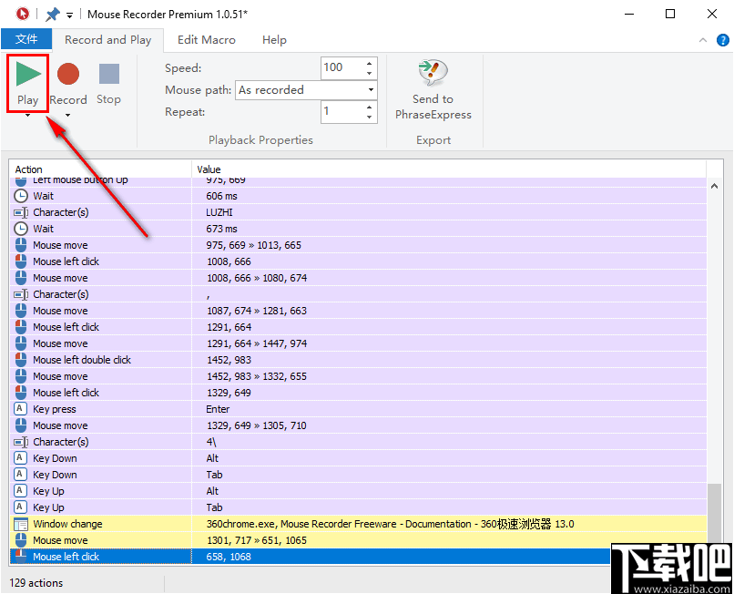Open the 文件 menu tab
Image resolution: width=734 pixels, height=594 pixels.
coord(26,39)
